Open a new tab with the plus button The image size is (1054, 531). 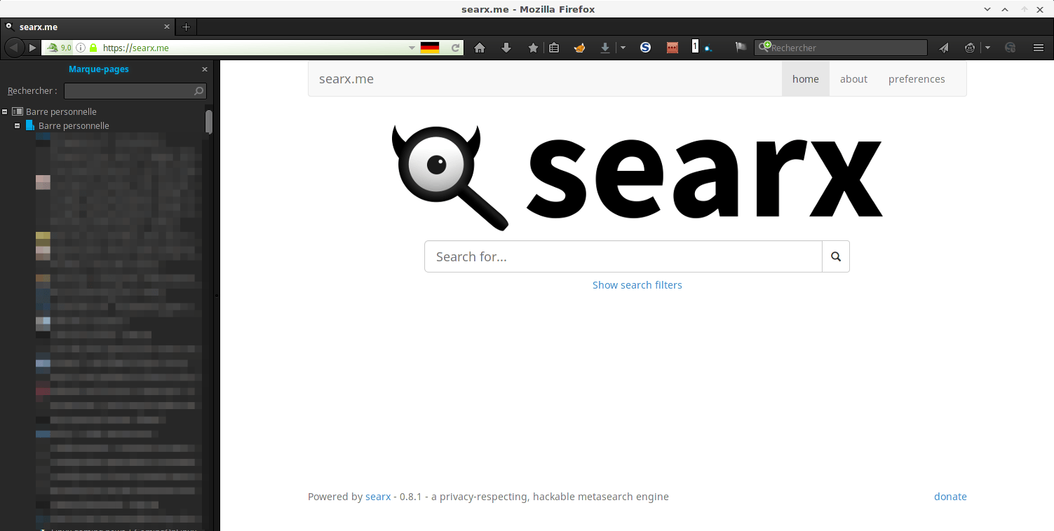click(186, 27)
